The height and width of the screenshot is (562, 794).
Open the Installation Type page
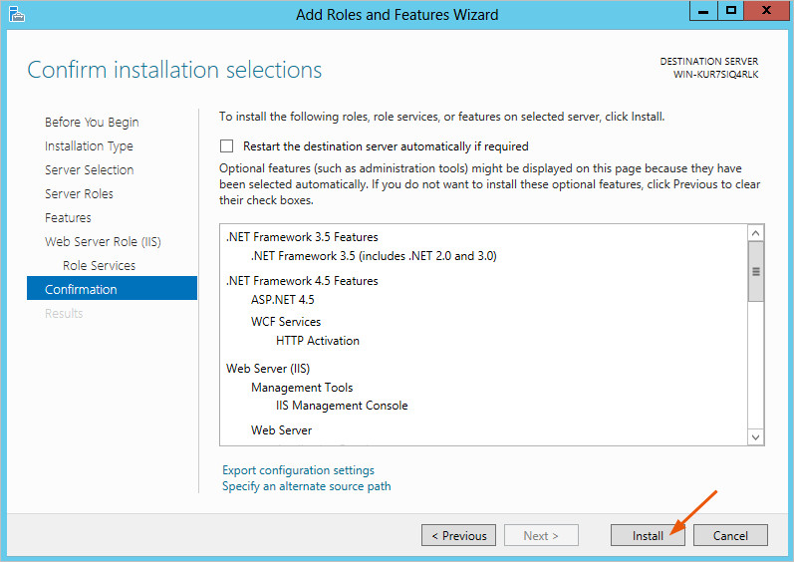[89, 145]
